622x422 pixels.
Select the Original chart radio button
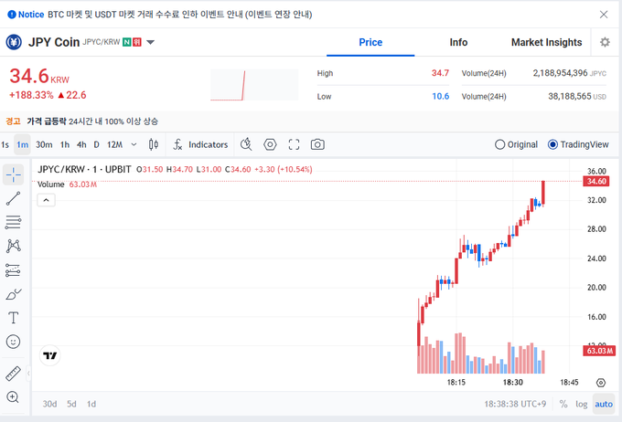point(499,144)
